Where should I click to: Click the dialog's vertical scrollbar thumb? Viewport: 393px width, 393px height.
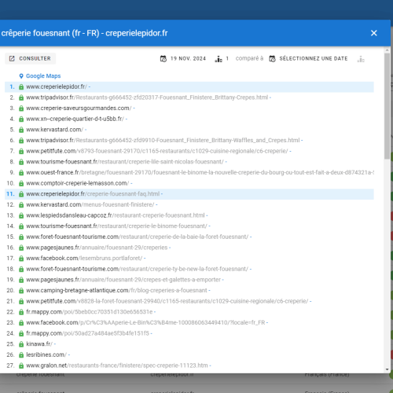click(x=387, y=106)
